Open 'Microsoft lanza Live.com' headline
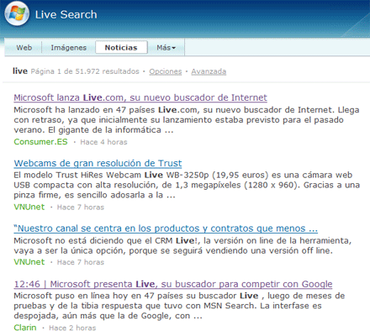The height and width of the screenshot is (336, 370). (x=140, y=97)
